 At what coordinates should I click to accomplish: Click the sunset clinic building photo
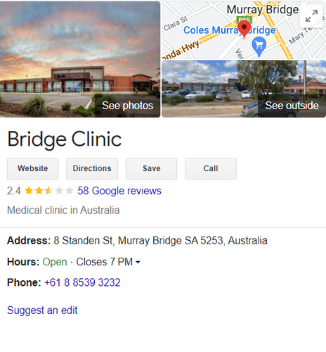(x=80, y=59)
